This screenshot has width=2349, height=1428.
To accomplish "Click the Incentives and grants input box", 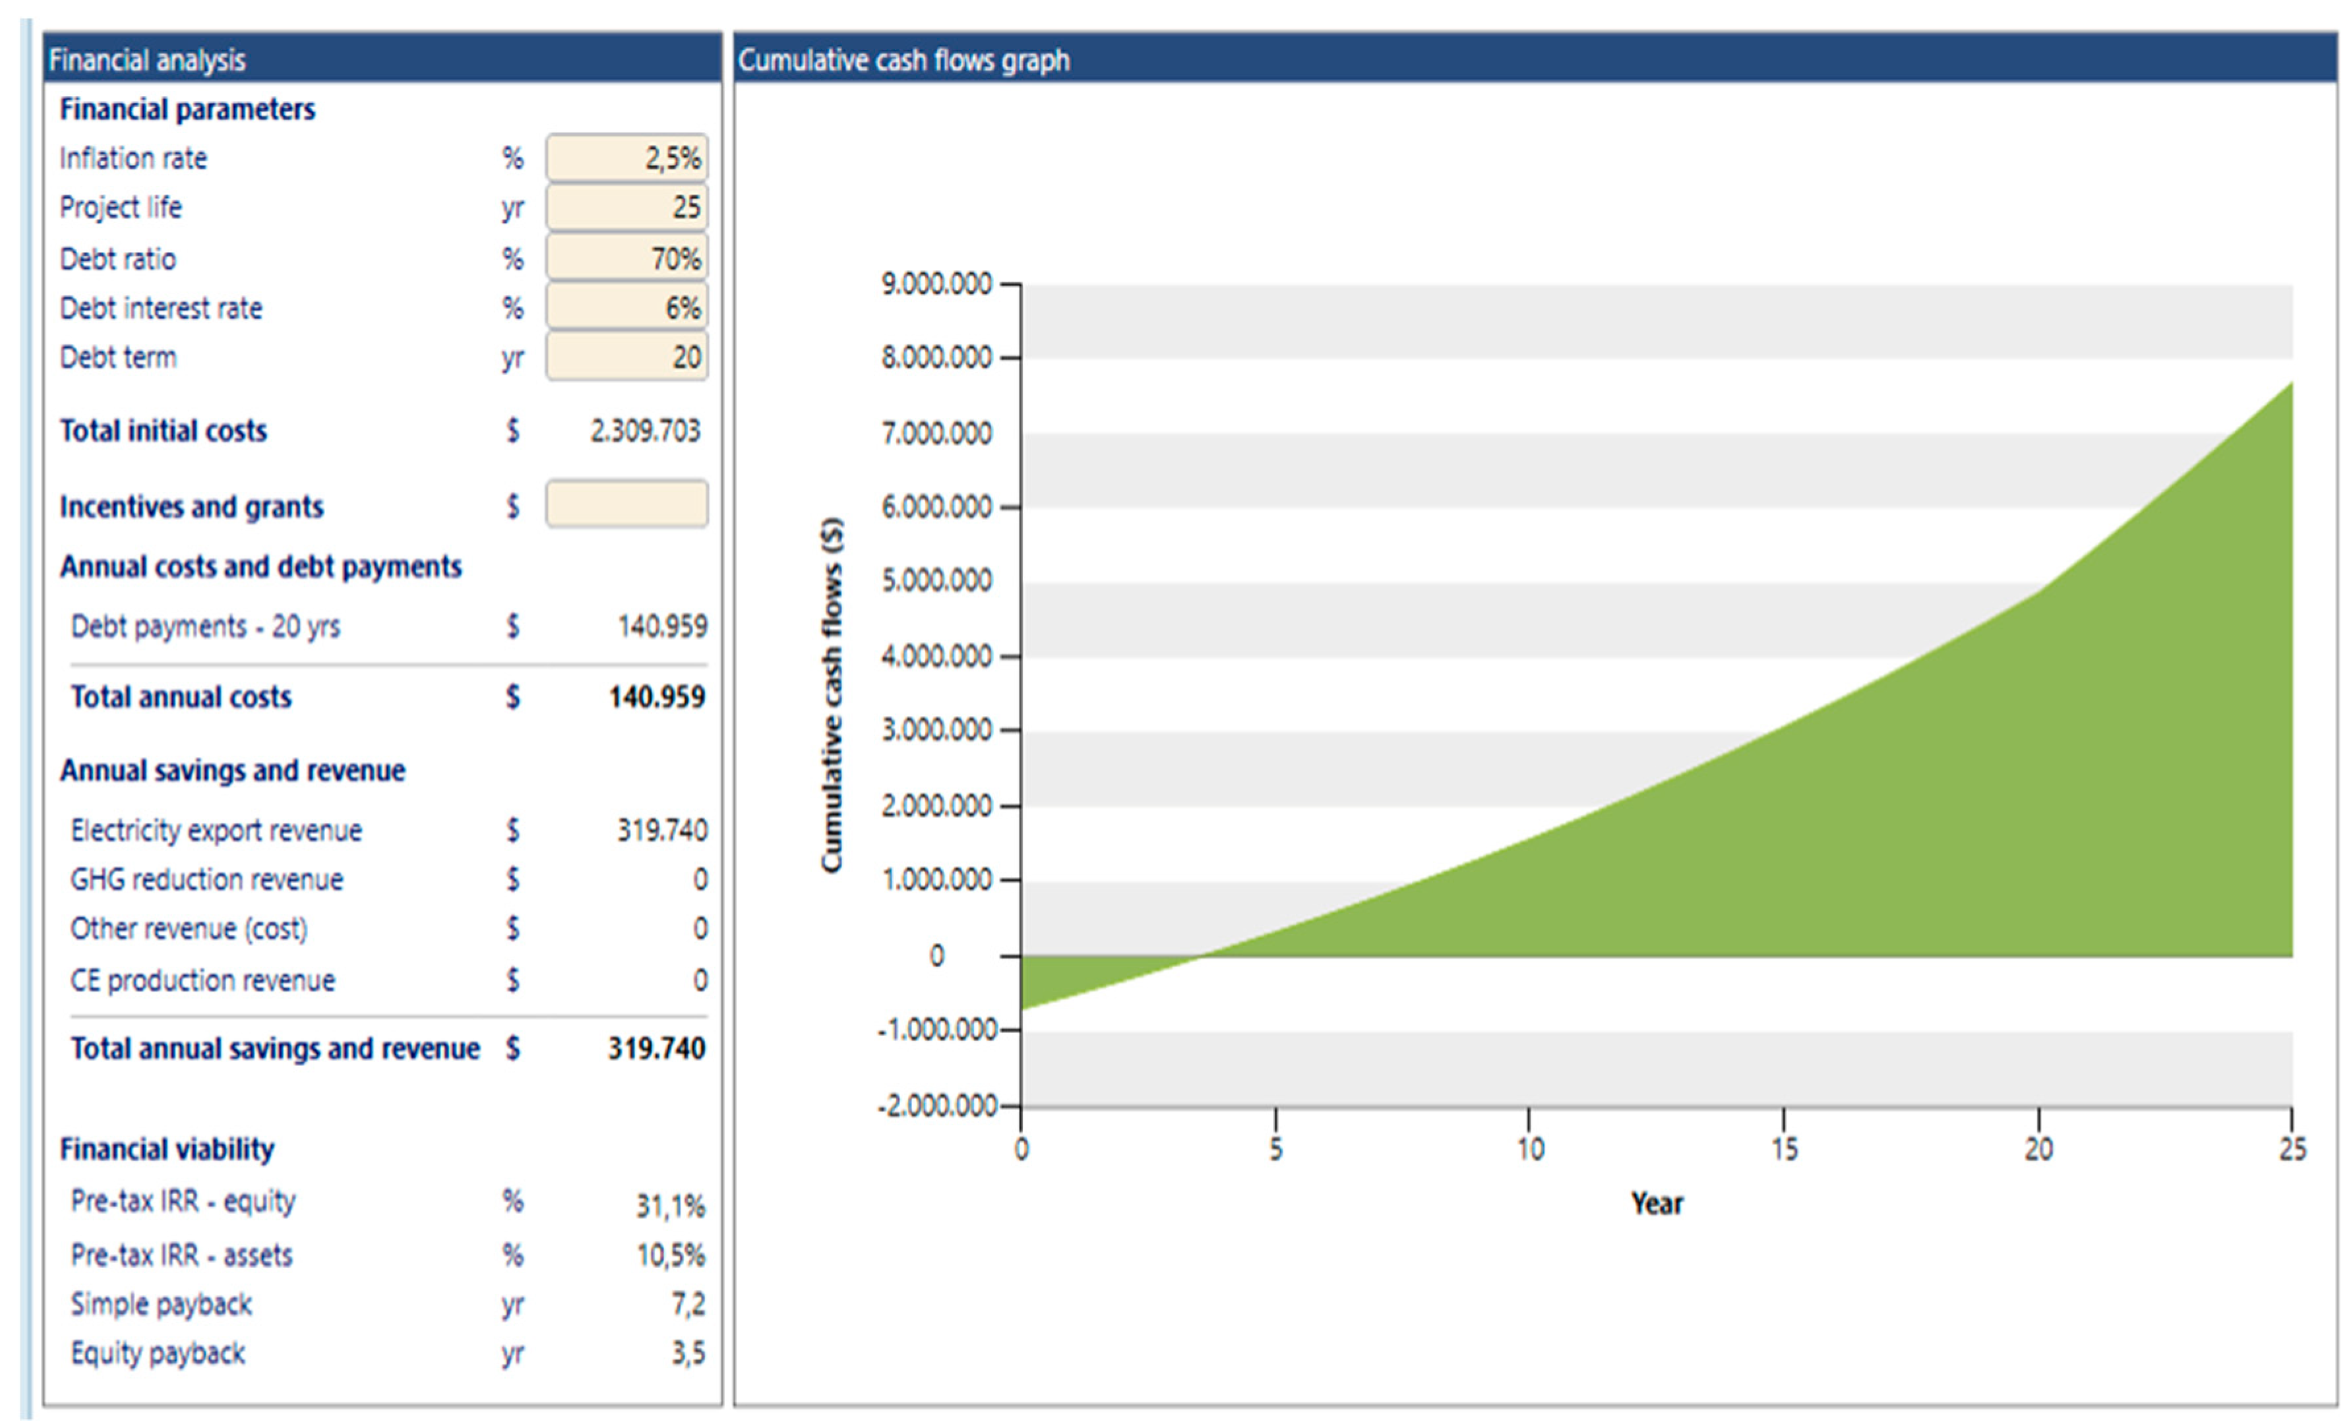I will [x=626, y=504].
